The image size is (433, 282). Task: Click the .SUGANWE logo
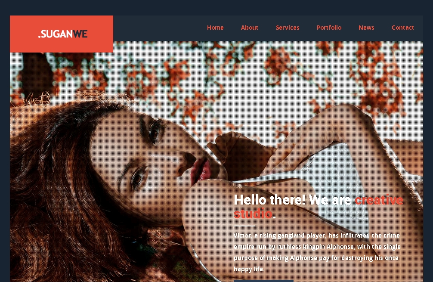[63, 34]
